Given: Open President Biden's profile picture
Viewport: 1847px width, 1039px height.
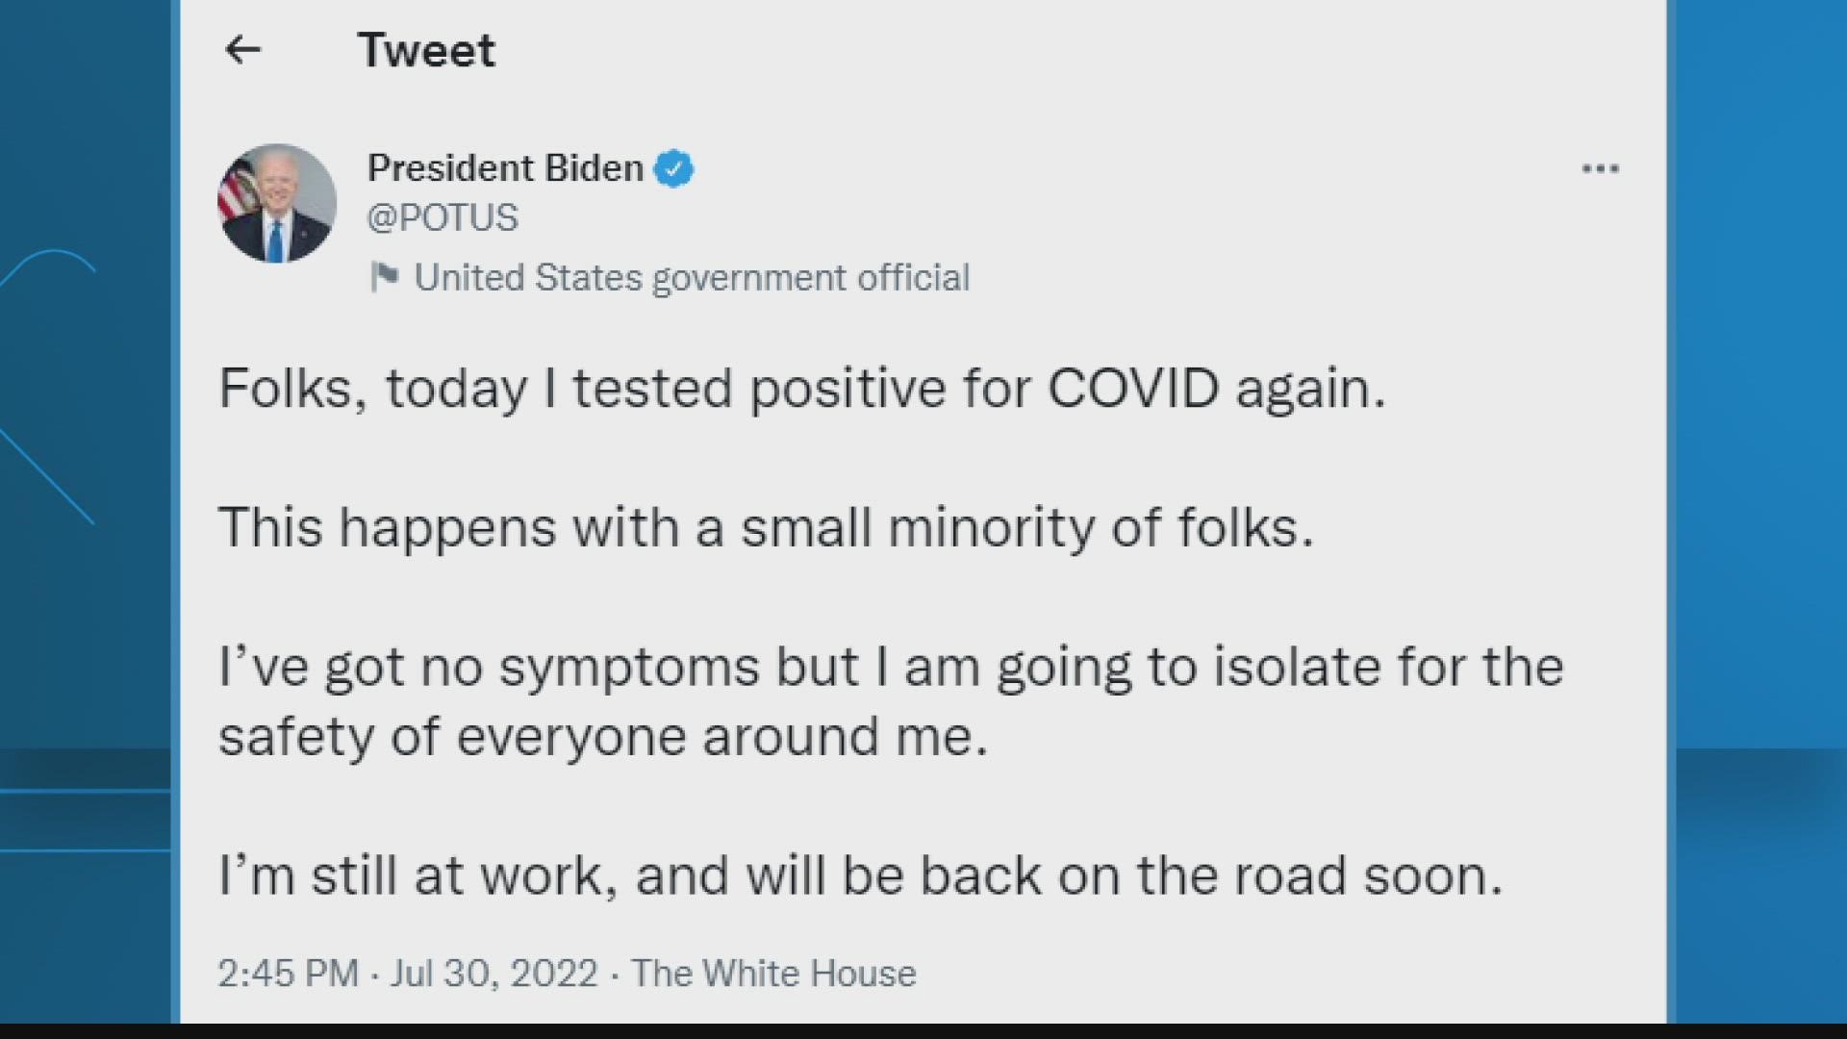Looking at the screenshot, I should 277,204.
